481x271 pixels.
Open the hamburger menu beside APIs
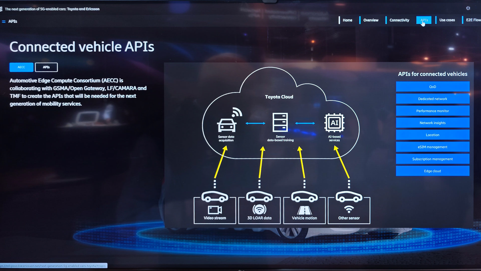tap(4, 22)
